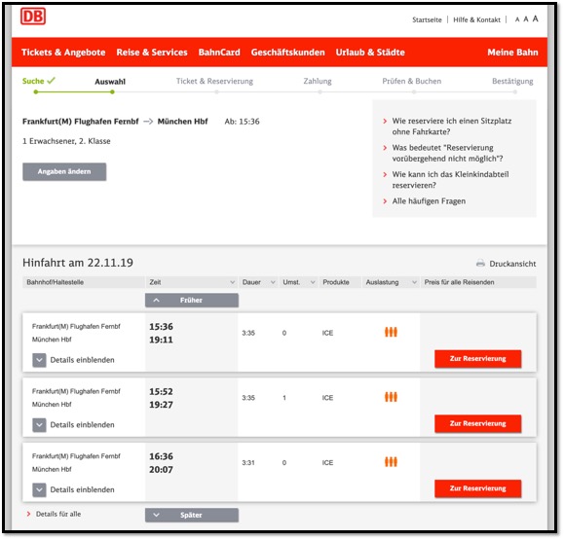The width and height of the screenshot is (564, 540).
Task: Click the DB logo
Action: [x=33, y=17]
